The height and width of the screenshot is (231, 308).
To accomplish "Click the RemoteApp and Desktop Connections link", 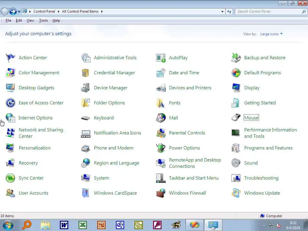I will 195,163.
